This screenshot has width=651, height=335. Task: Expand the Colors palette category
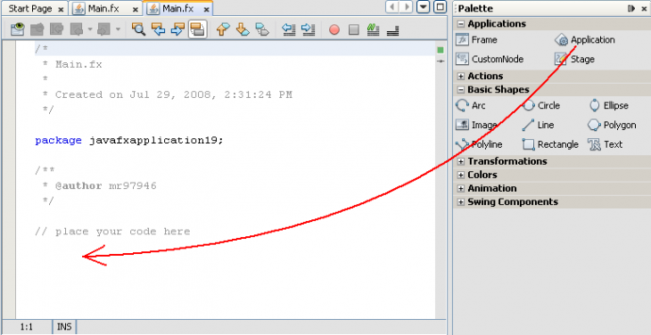coord(460,175)
